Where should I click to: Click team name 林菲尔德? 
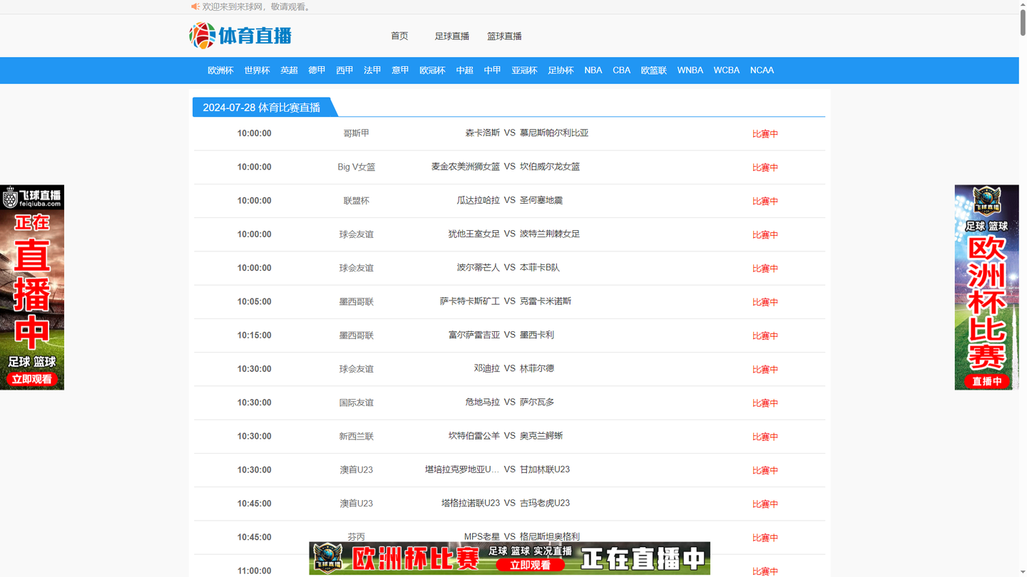[537, 368]
